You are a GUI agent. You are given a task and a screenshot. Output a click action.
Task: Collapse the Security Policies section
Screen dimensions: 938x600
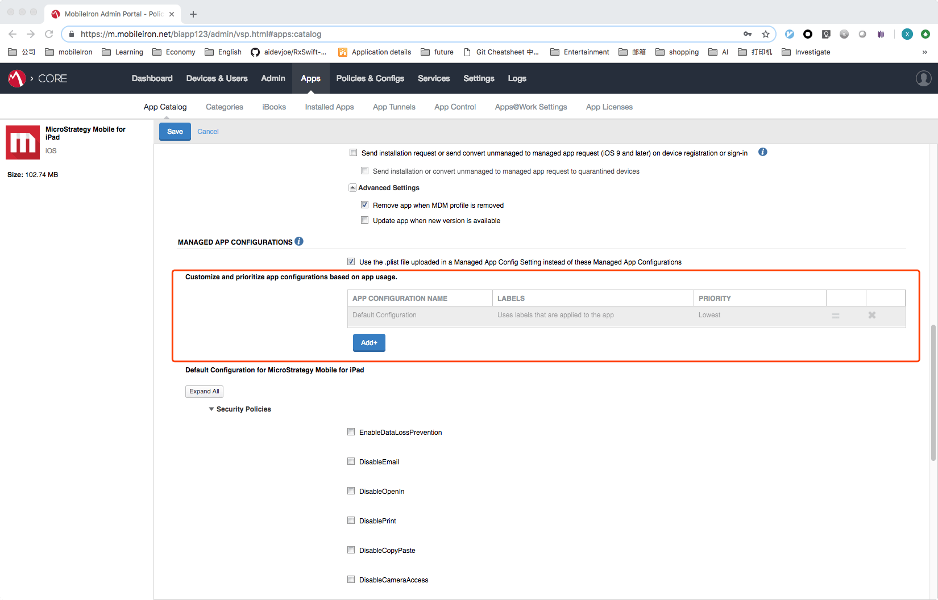coord(211,409)
